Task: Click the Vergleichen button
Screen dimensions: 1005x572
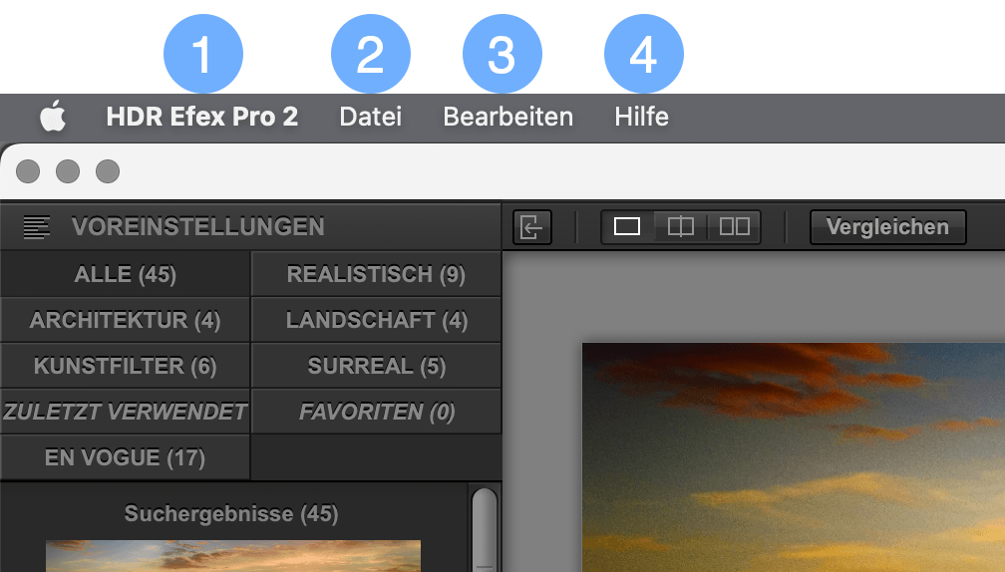Action: 887,227
